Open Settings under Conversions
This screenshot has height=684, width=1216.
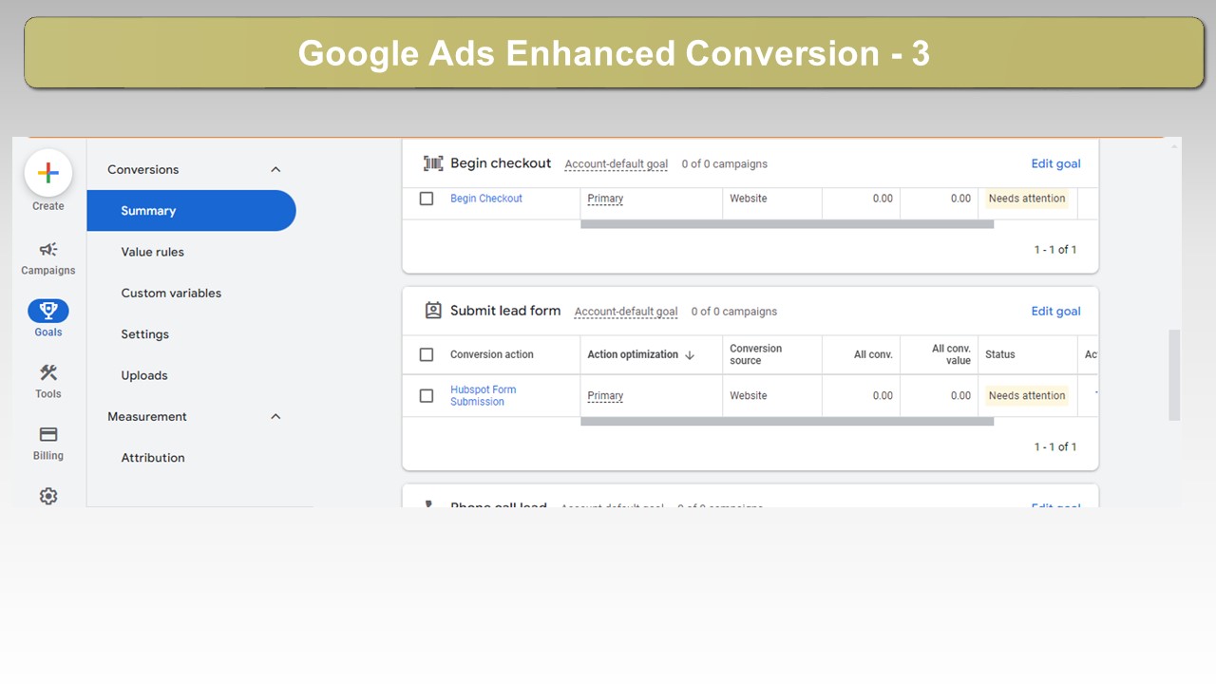[144, 334]
